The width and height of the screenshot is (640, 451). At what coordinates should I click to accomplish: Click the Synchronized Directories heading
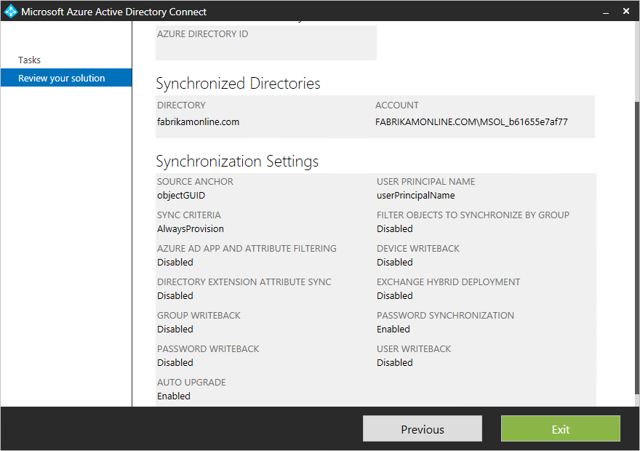point(238,84)
